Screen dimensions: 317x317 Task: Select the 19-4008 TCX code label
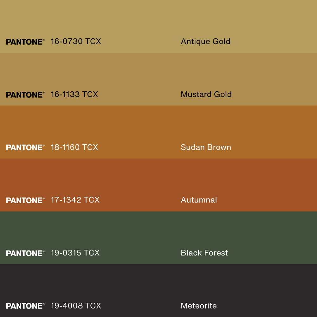point(76,306)
